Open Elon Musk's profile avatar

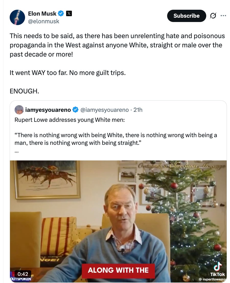(17, 17)
